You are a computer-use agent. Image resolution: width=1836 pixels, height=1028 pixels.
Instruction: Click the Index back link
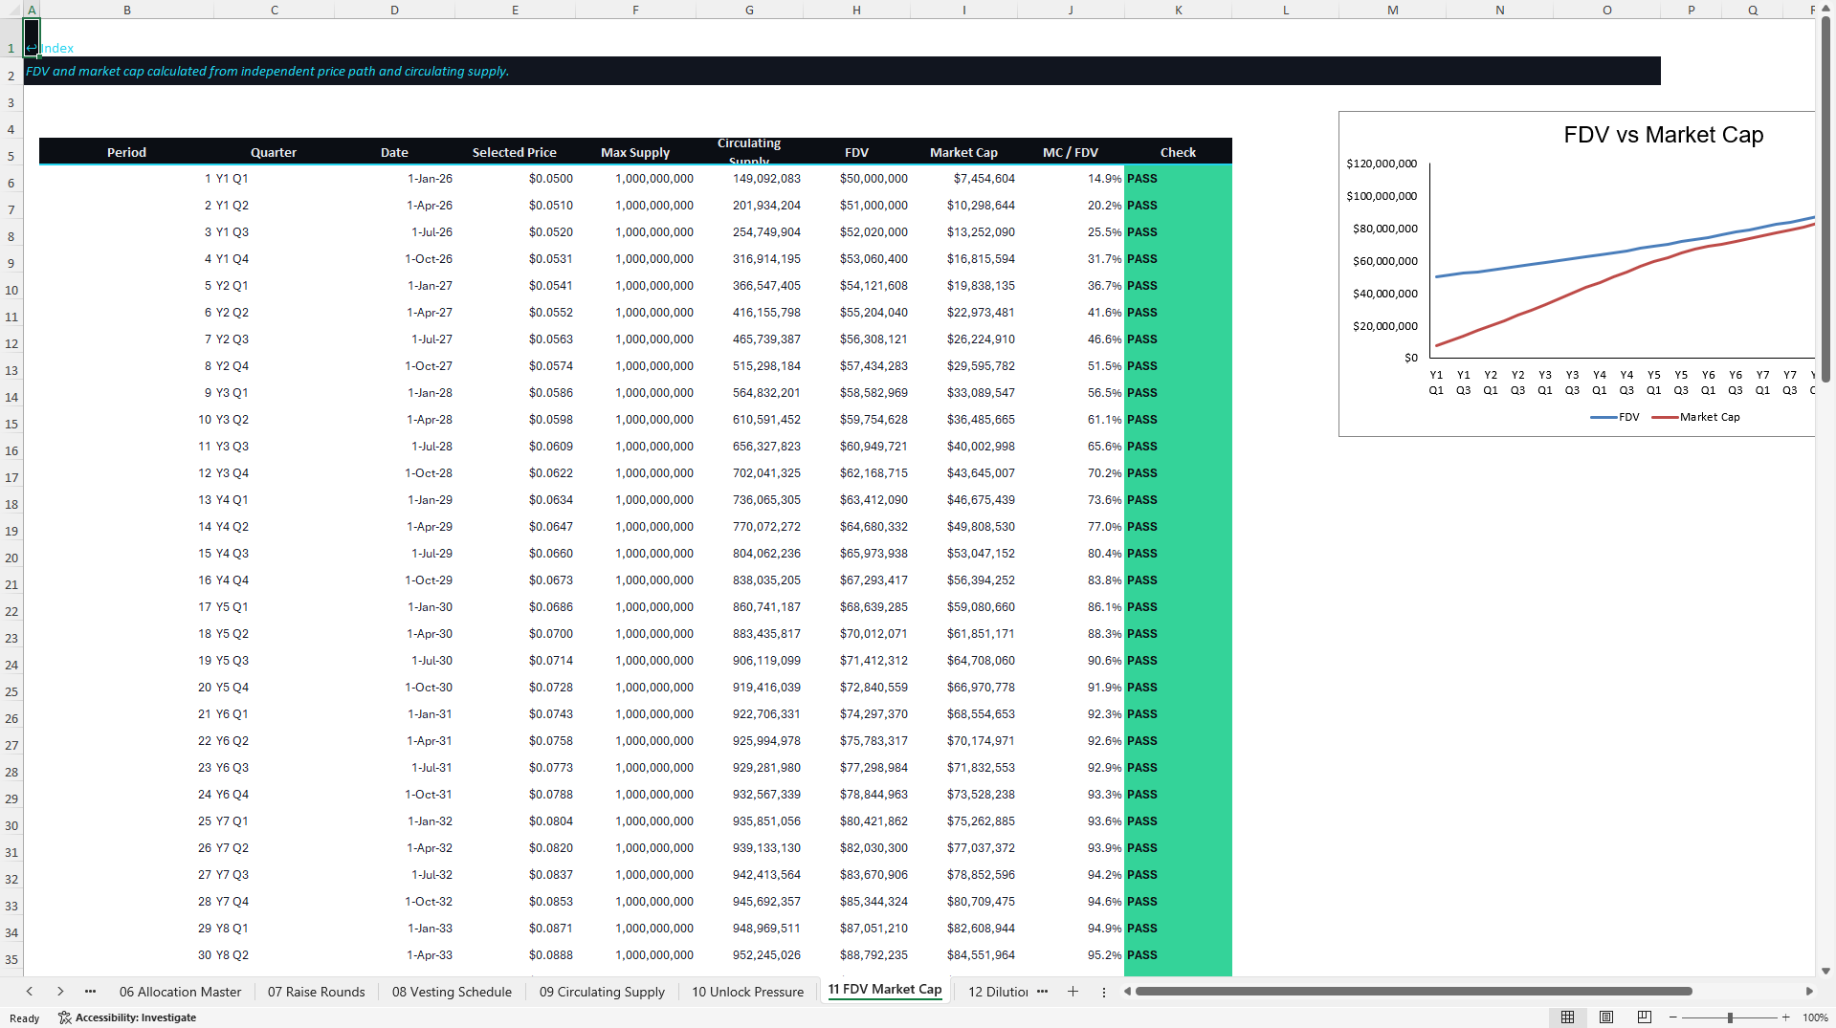pos(50,48)
